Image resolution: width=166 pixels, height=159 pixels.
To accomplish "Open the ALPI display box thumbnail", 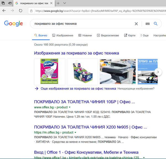I will [82, 72].
